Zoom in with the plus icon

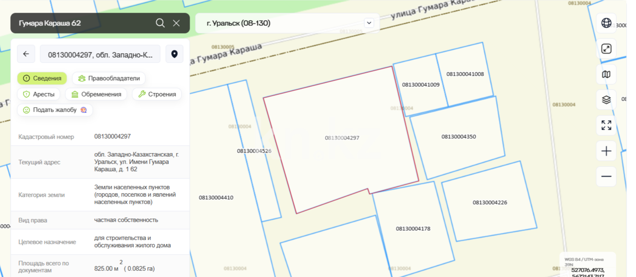(x=606, y=151)
